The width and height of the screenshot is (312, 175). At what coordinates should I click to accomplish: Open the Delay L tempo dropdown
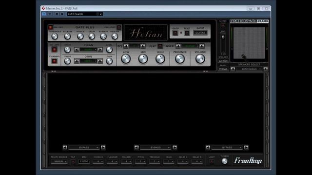[x=183, y=161]
